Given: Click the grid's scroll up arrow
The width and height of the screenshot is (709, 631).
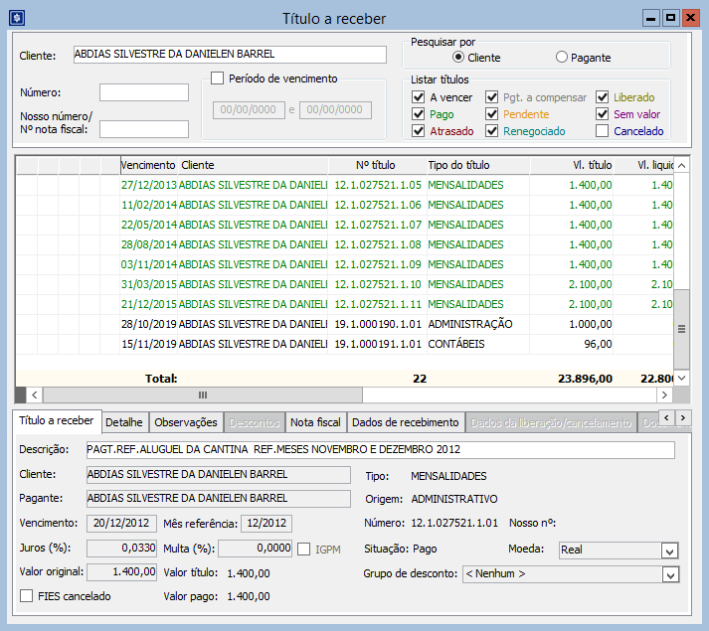Looking at the screenshot, I should point(681,165).
